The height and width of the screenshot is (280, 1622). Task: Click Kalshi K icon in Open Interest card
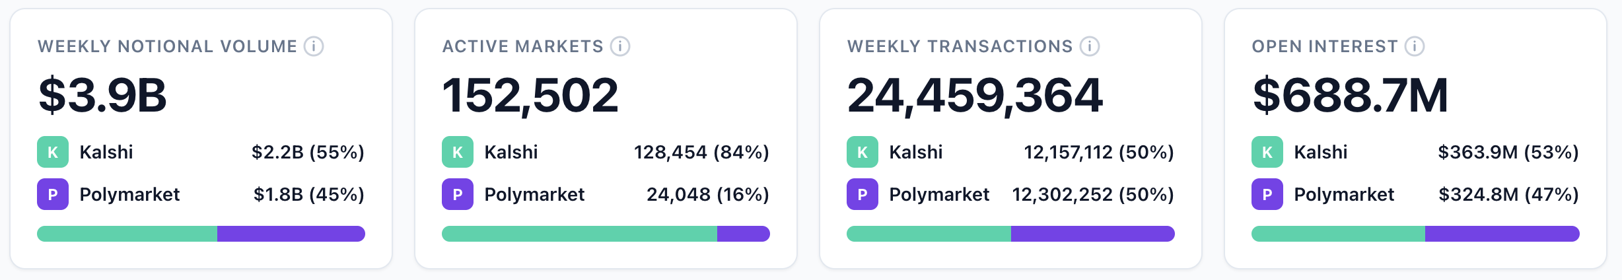[1267, 152]
